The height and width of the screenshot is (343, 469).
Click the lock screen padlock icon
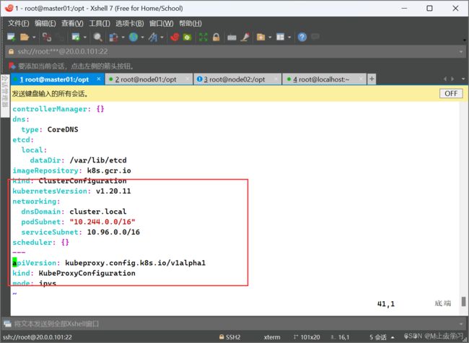[216, 37]
